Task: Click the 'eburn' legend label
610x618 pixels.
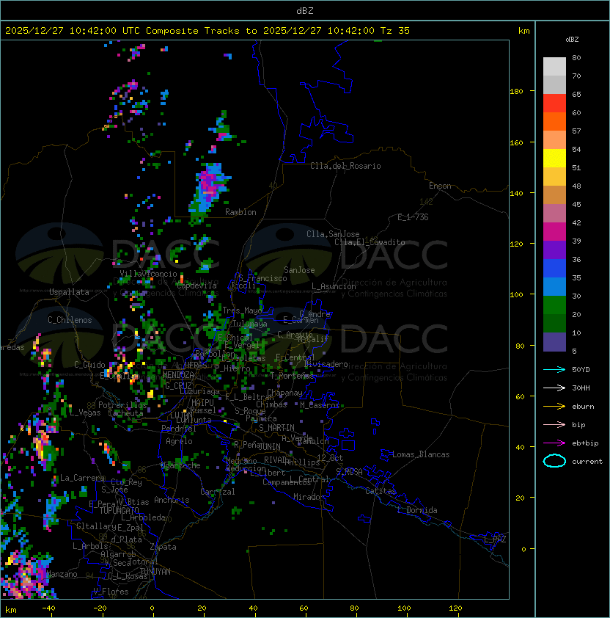Action: [583, 407]
